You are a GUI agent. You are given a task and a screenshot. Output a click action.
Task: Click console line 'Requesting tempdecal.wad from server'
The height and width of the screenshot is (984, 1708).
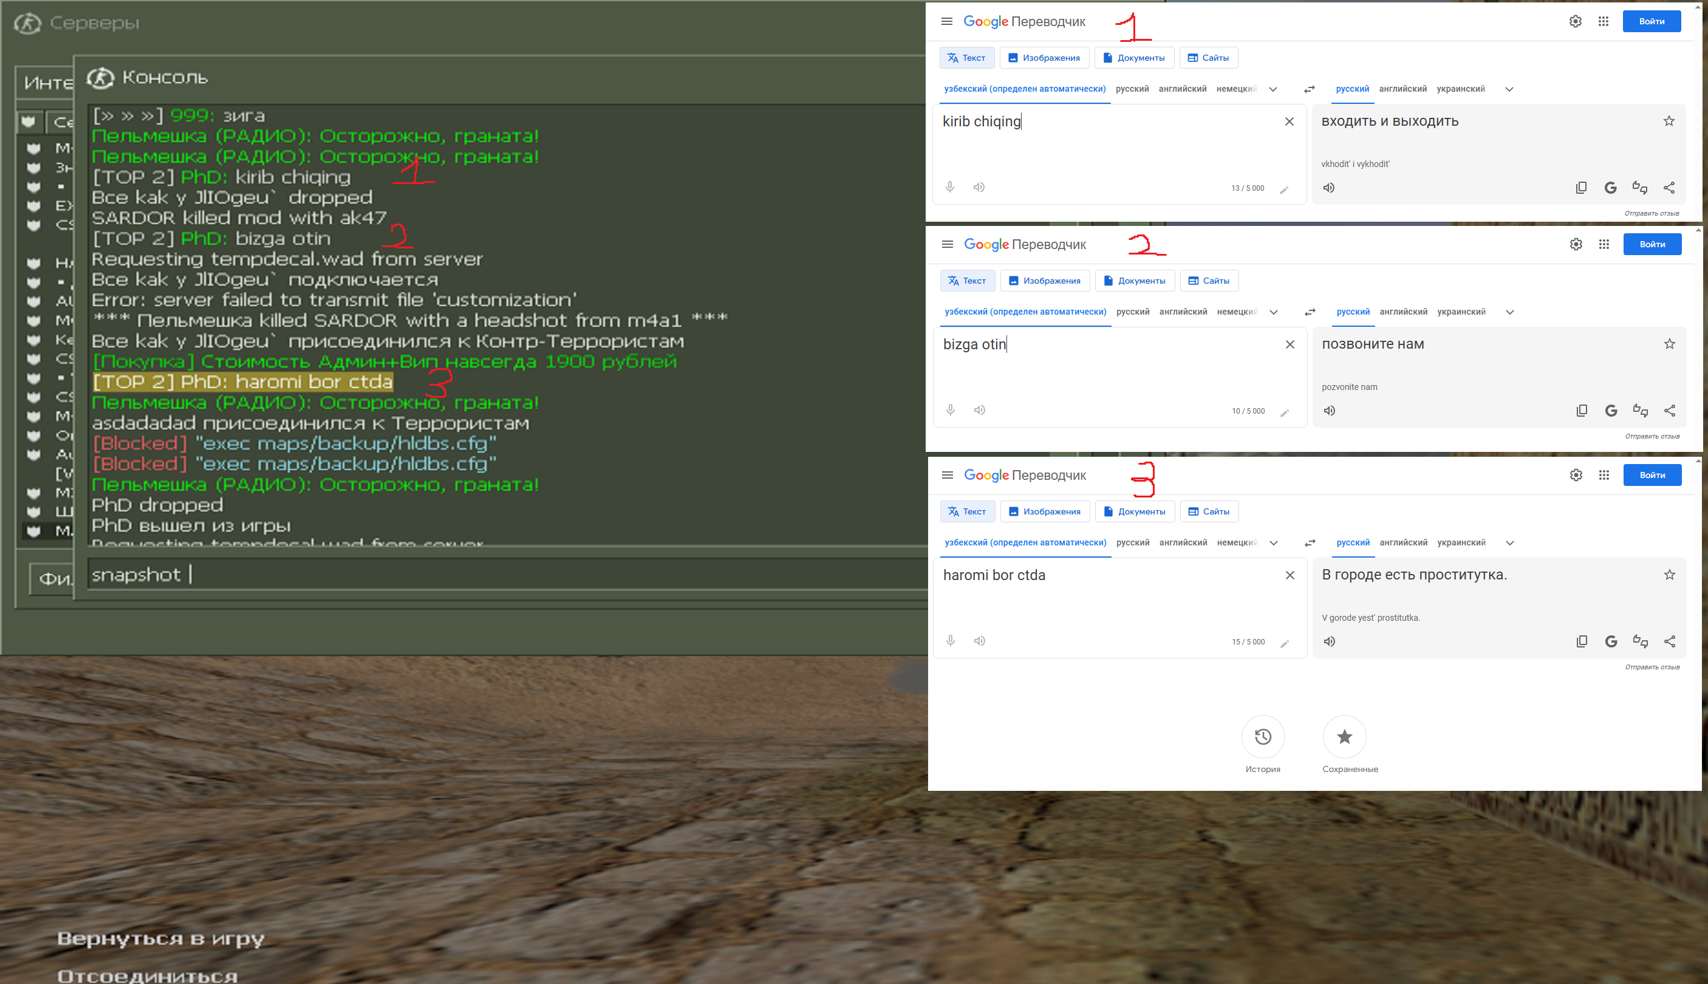(287, 259)
